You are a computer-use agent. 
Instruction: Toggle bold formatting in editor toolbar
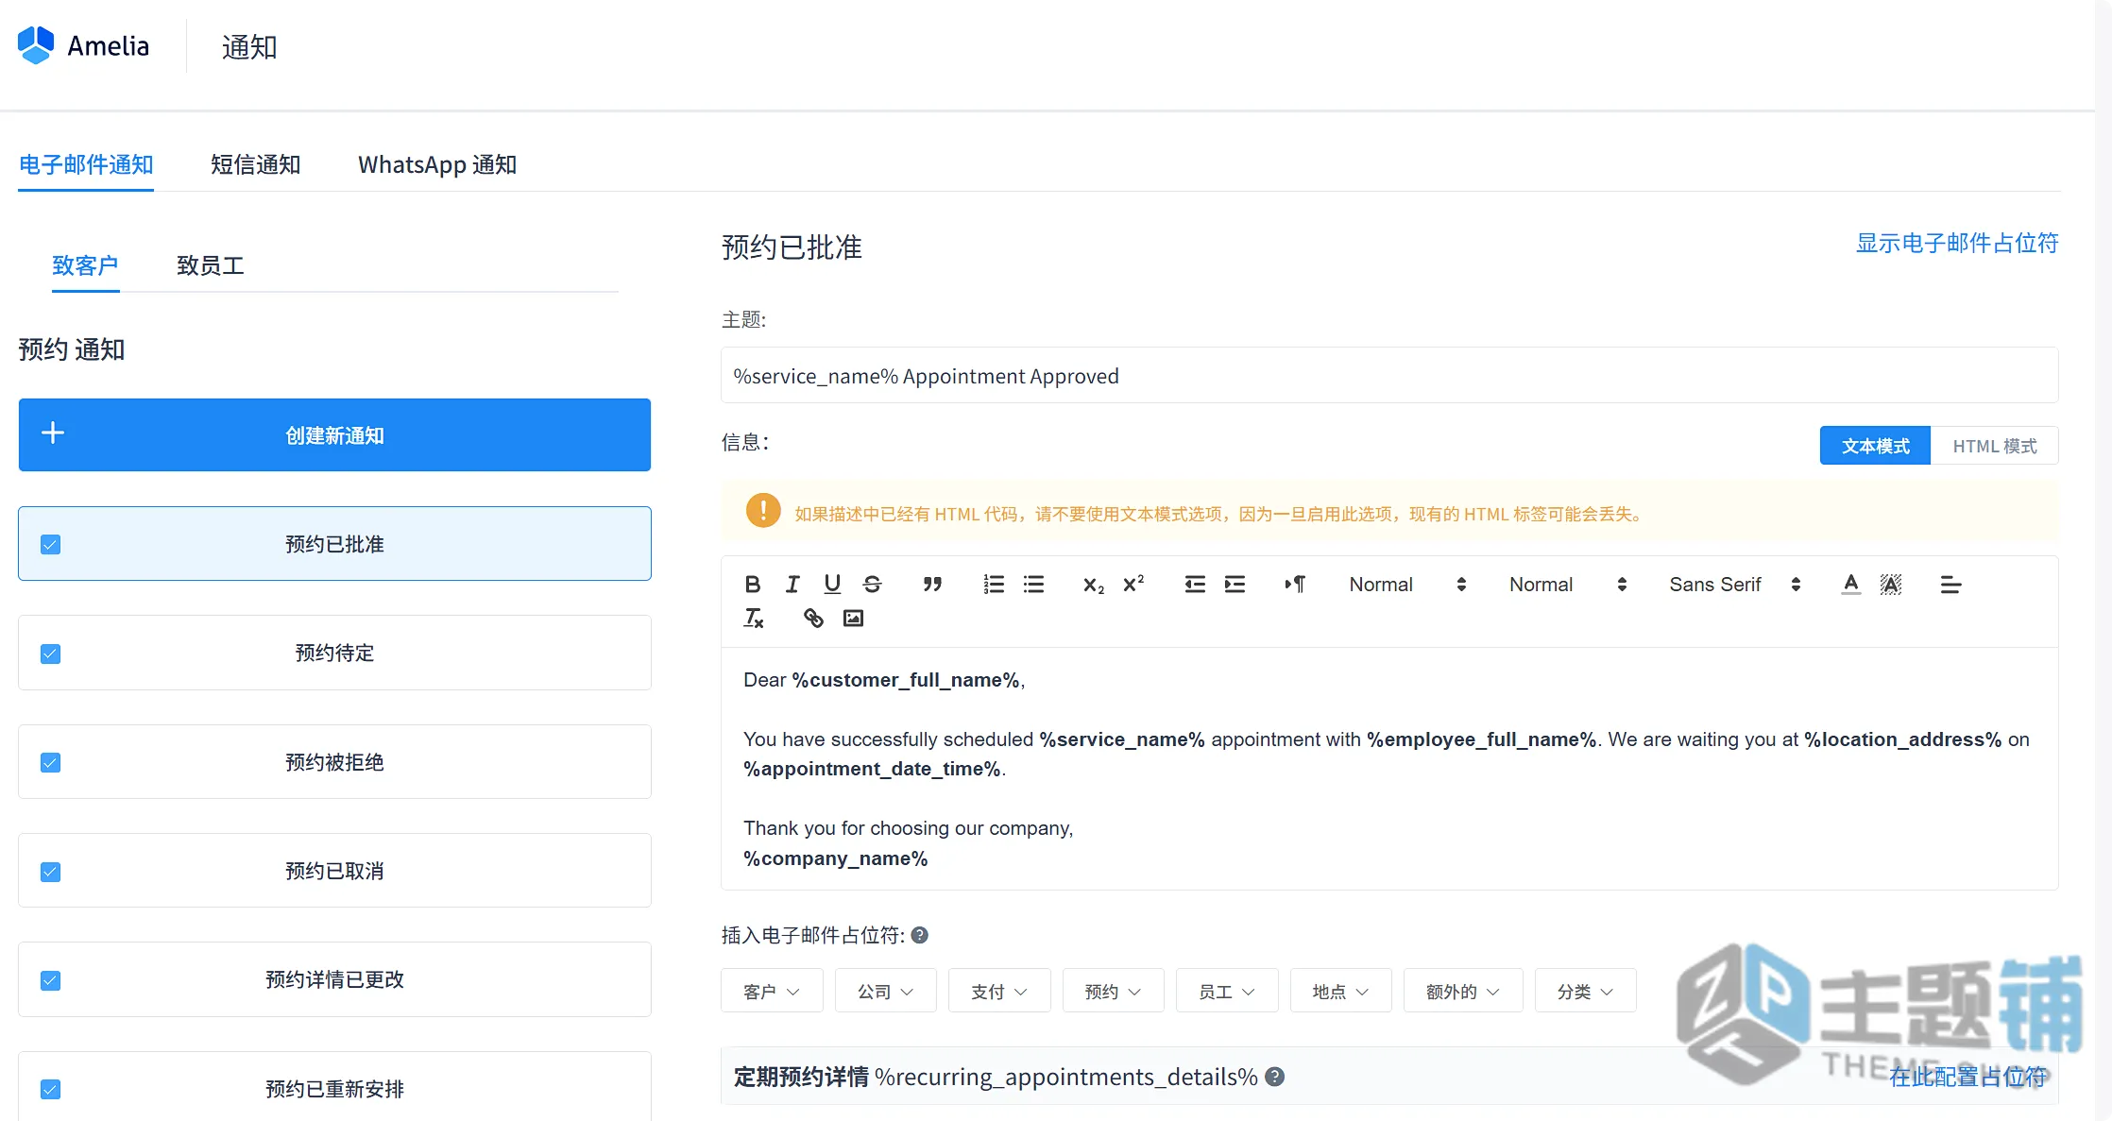click(752, 585)
